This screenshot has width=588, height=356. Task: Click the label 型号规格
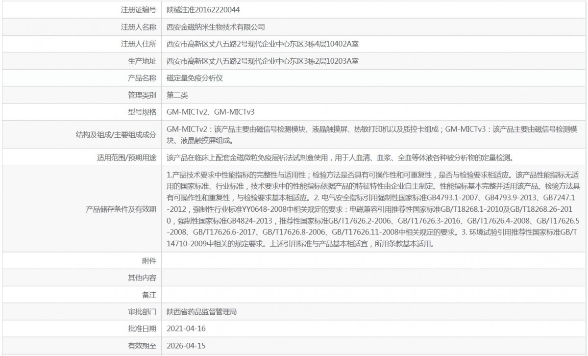click(x=142, y=112)
